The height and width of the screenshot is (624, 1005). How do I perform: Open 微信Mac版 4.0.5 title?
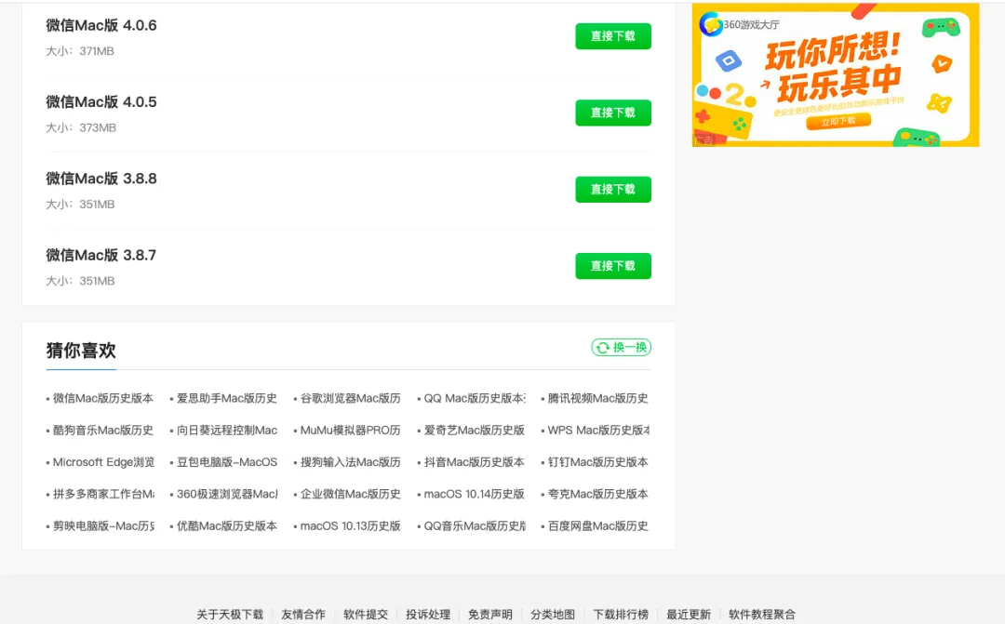101,102
